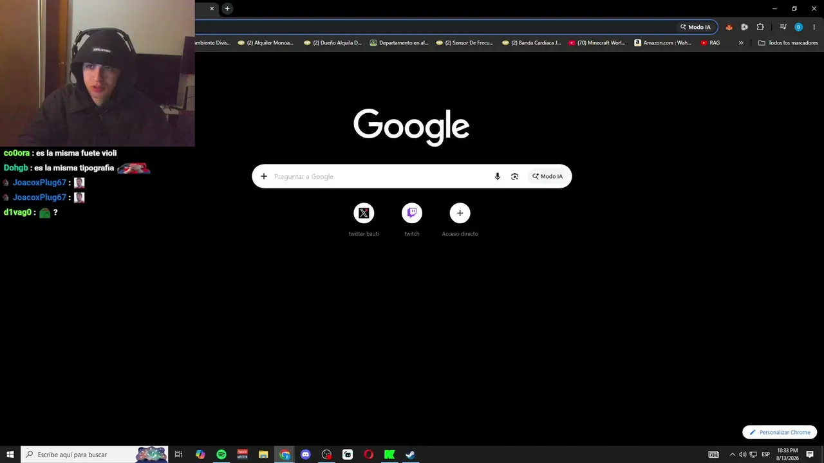Open the Windows notification center

click(810, 455)
